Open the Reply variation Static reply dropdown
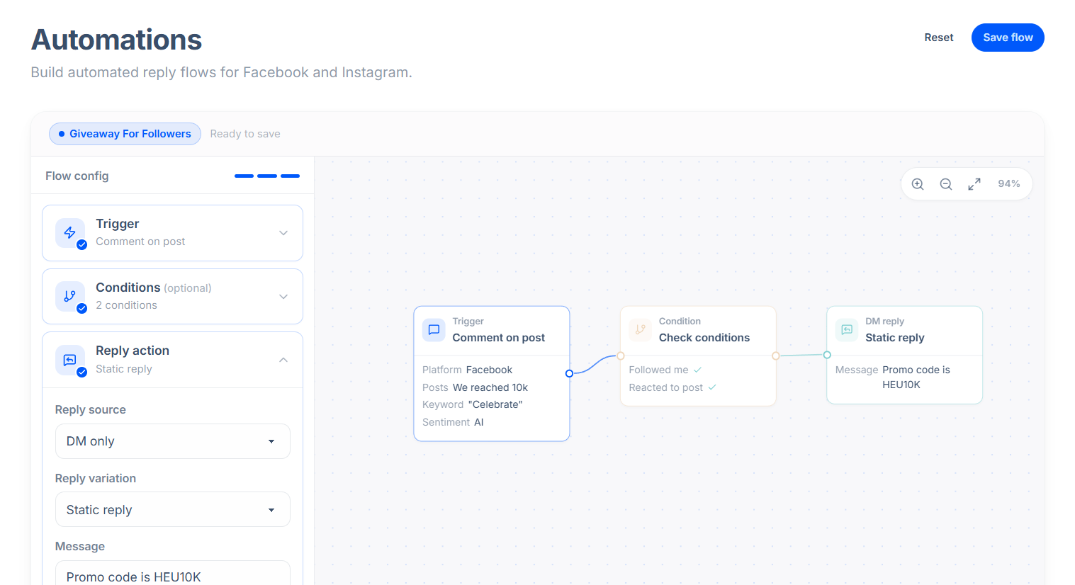 click(173, 510)
